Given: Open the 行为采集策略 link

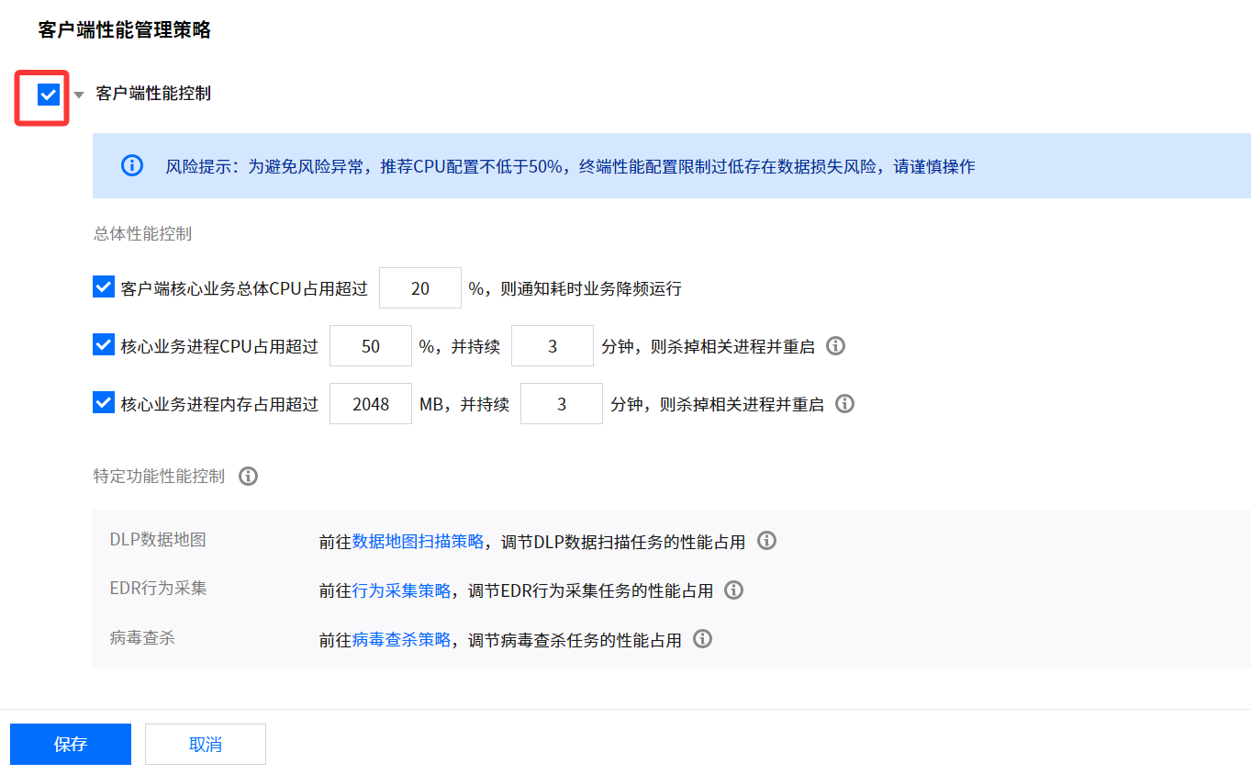Looking at the screenshot, I should pos(401,591).
